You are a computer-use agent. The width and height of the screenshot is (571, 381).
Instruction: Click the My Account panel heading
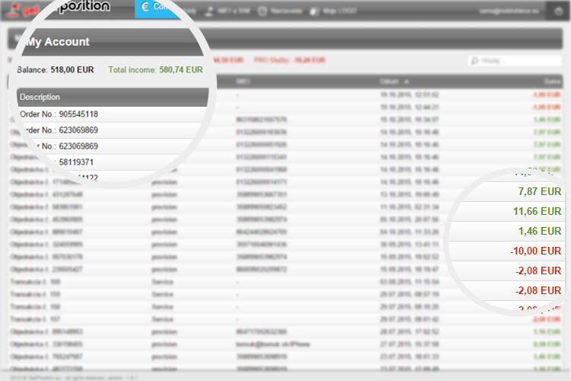coord(58,42)
